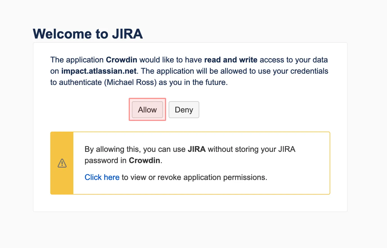387x248 pixels.
Task: Click the bold "impact.atlassian.net" domain text
Action: [99, 71]
